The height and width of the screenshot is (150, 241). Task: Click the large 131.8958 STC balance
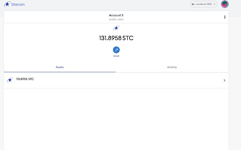[x=116, y=38]
